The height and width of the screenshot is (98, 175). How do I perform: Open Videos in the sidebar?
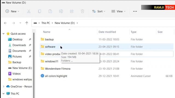(x=16, y=74)
